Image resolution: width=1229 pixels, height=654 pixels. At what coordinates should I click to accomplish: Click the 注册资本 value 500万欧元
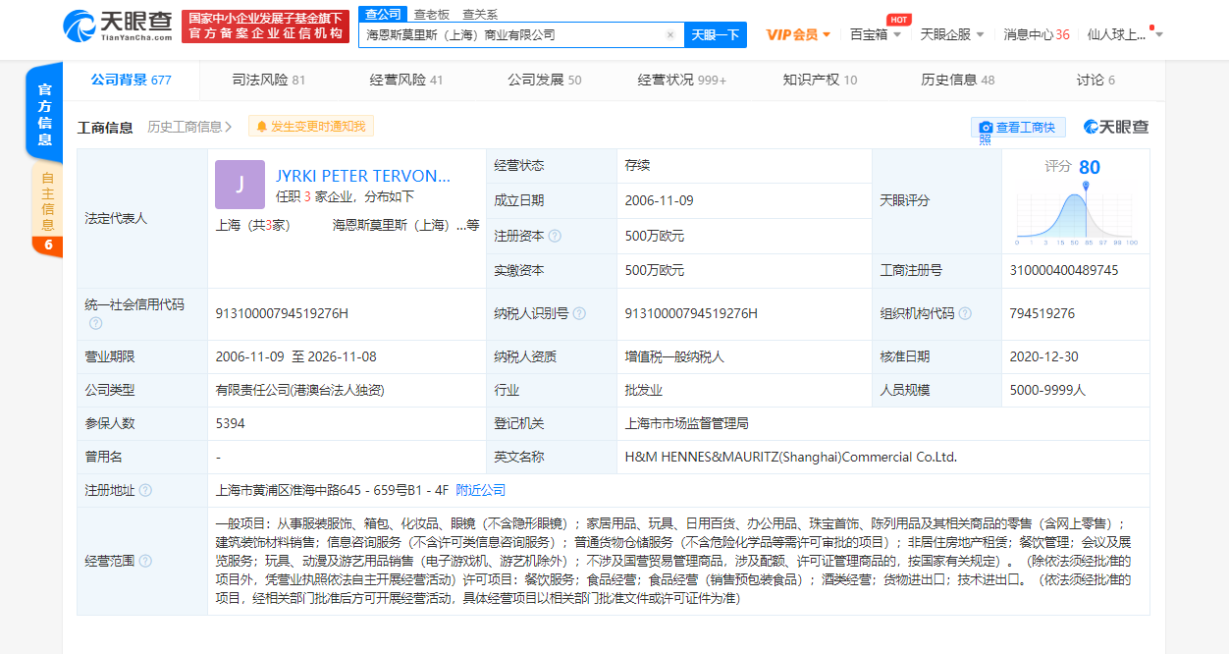click(654, 236)
